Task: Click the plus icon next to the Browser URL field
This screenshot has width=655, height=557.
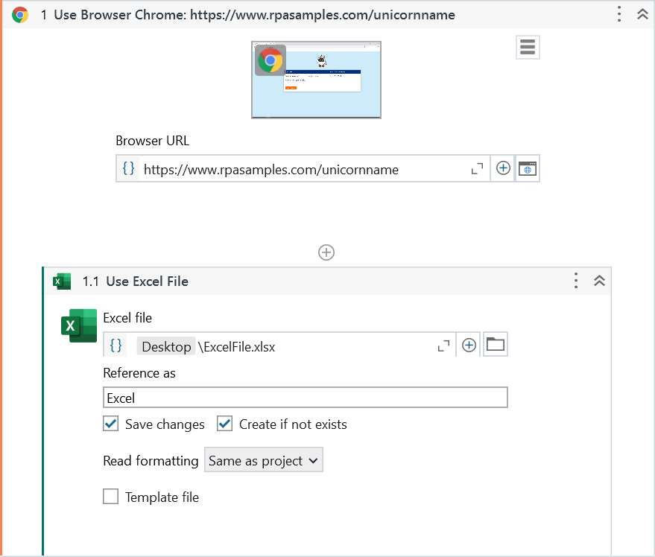Action: coord(502,168)
